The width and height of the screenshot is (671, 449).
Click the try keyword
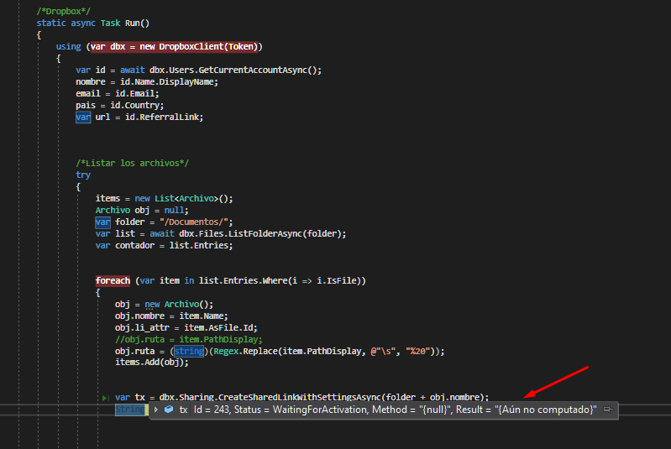coord(83,175)
